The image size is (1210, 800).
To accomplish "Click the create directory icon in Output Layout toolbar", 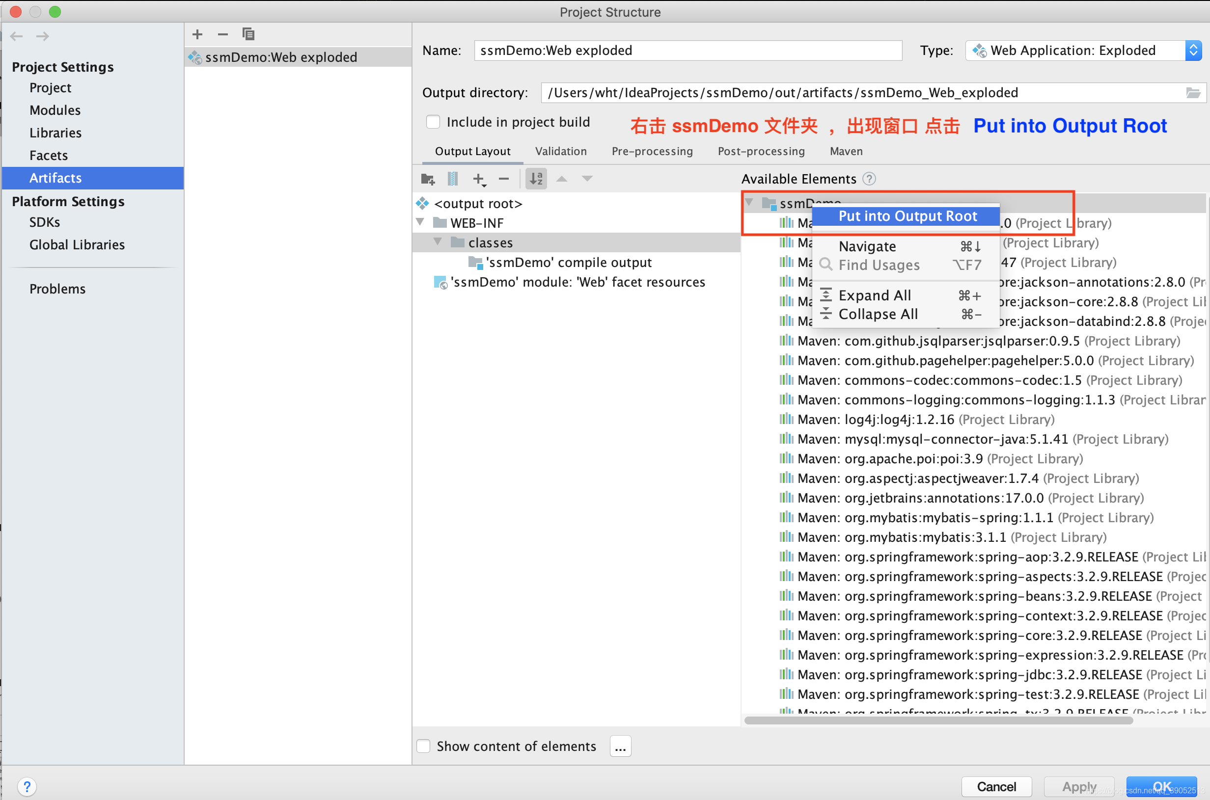I will (x=428, y=179).
